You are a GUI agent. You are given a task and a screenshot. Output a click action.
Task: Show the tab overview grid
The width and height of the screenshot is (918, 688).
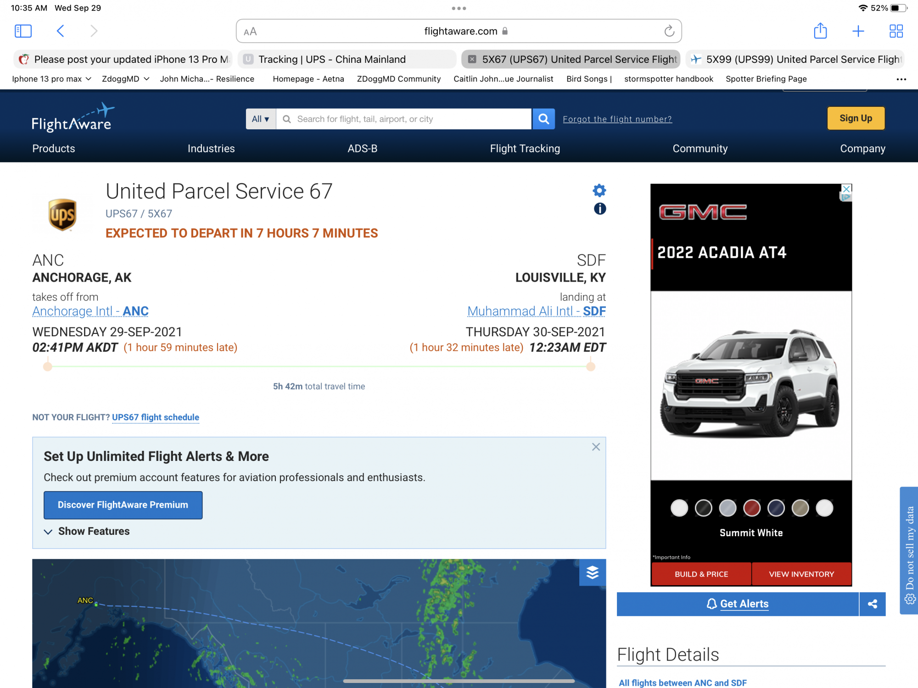[x=896, y=31]
